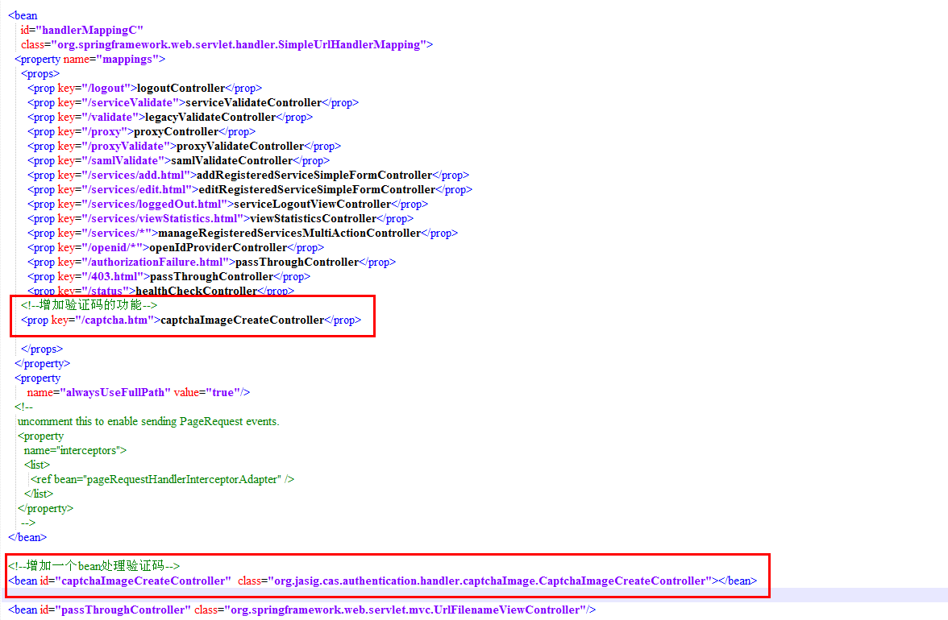Image resolution: width=948 pixels, height=620 pixels.
Task: Click the "/captcha.htm" key value
Action: point(114,320)
